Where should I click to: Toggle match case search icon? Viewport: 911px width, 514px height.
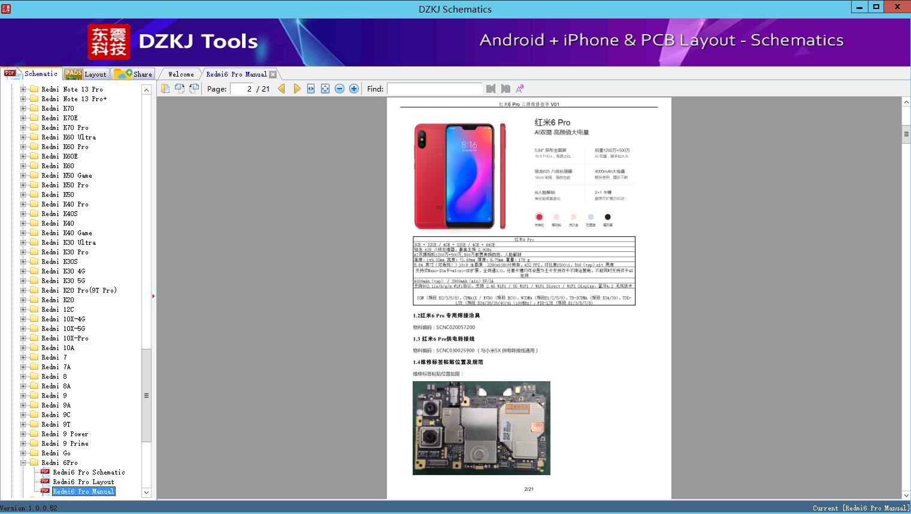click(x=520, y=89)
